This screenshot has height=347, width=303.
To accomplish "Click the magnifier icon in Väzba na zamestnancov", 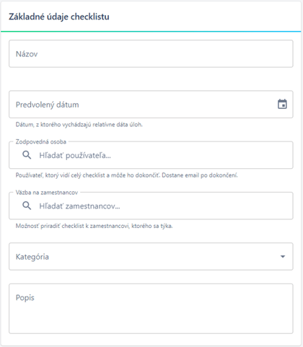I will pyautogui.click(x=27, y=206).
